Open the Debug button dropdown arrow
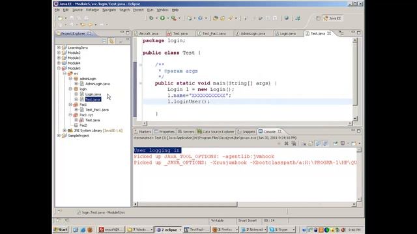This screenshot has width=417, height=234. pos(156,18)
